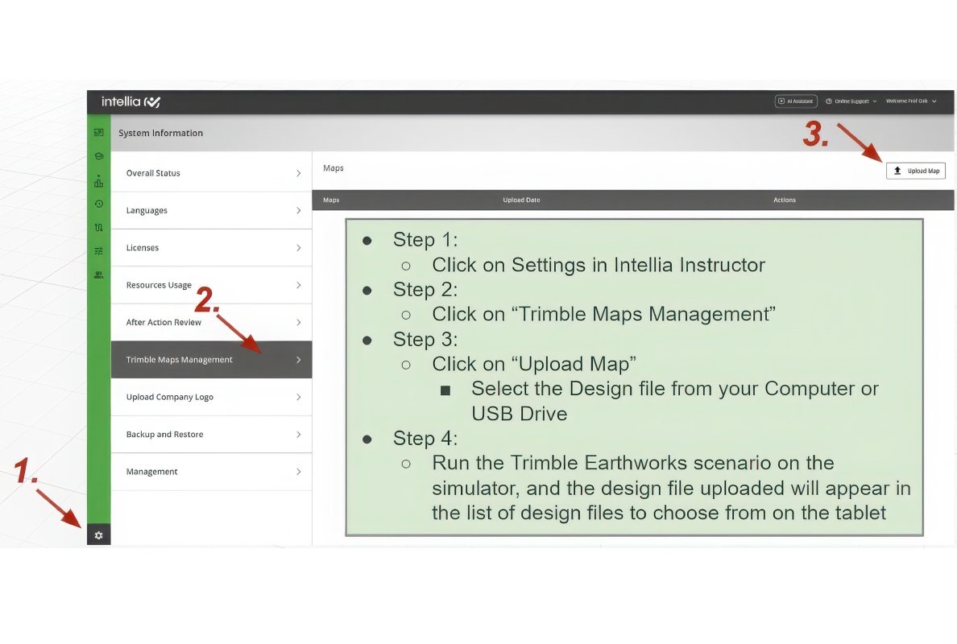Open Upload Company Logo section
The image size is (957, 644).
211,397
